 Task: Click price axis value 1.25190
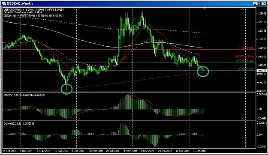(262, 22)
